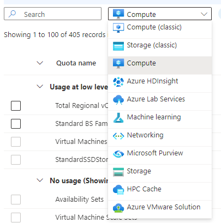Click the Standard BS Family quota name
Image resolution: width=221 pixels, height=223 pixels.
pyautogui.click(x=81, y=124)
